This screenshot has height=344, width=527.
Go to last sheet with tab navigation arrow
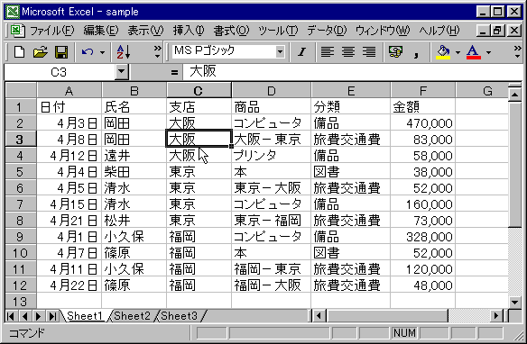(x=52, y=316)
